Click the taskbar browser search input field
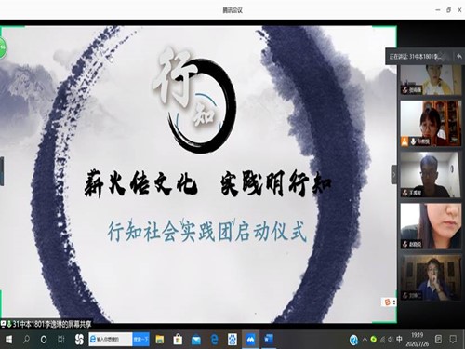Viewport: 465px width, 349px height. pyautogui.click(x=111, y=340)
